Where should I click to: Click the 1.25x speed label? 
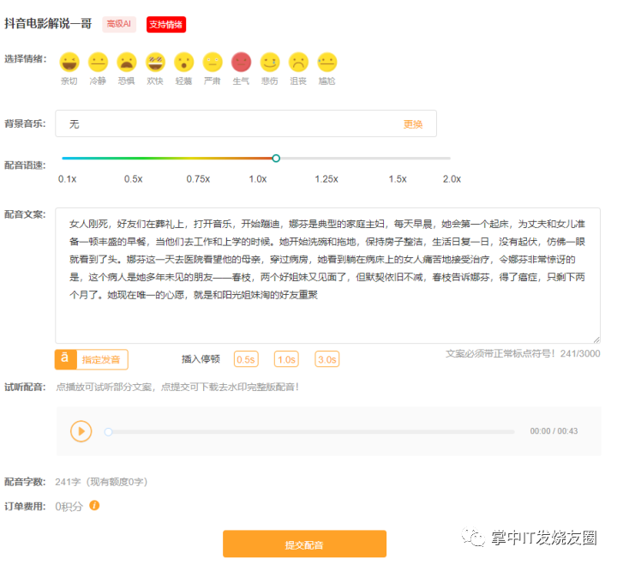coord(326,179)
